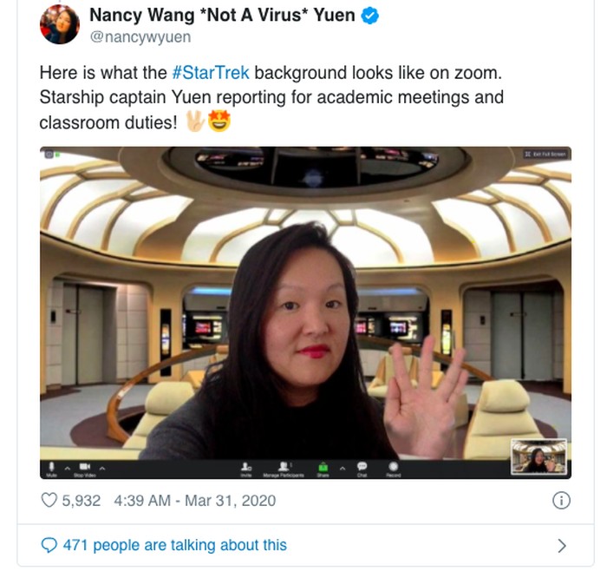Open Nancy Wang's profile avatar

(x=60, y=24)
